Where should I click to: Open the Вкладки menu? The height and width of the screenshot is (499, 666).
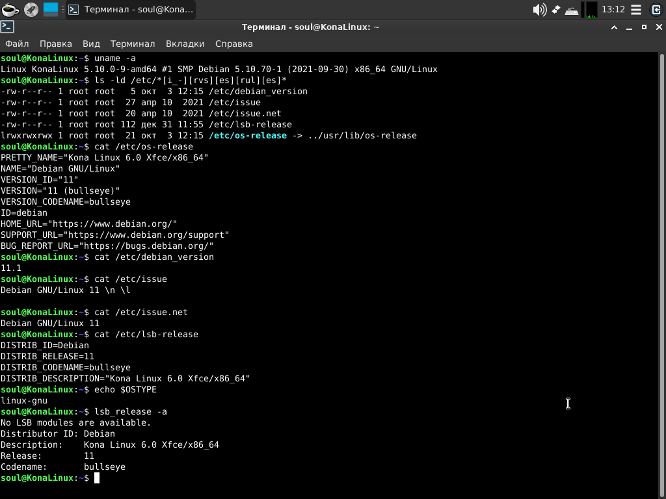click(x=185, y=44)
